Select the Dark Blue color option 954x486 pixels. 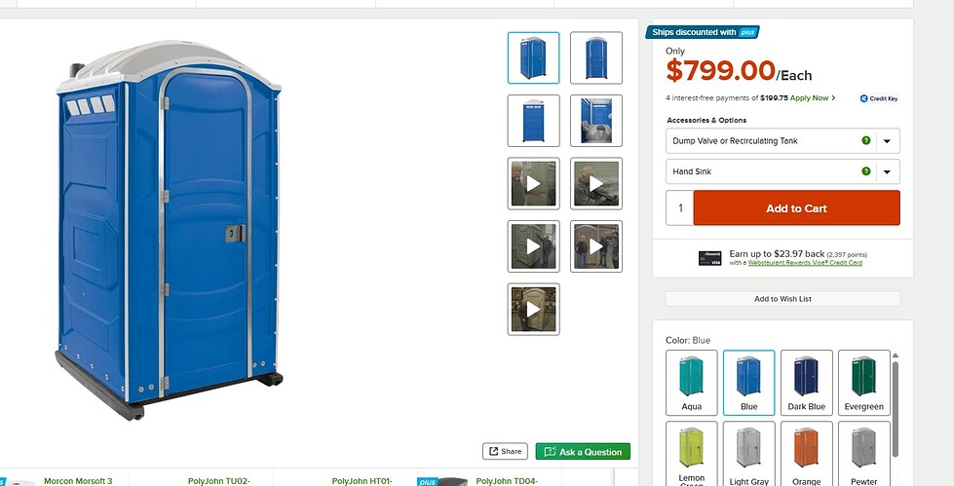pos(806,383)
